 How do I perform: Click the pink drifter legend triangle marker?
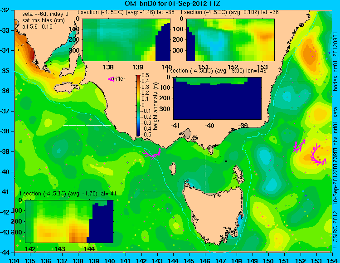[x=111, y=79]
